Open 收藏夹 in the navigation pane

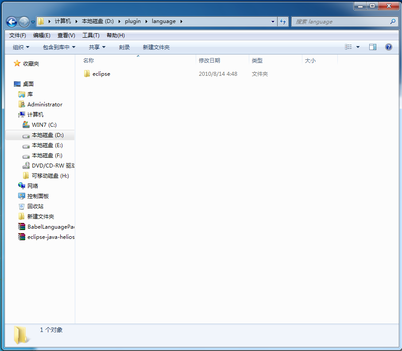pos(31,64)
